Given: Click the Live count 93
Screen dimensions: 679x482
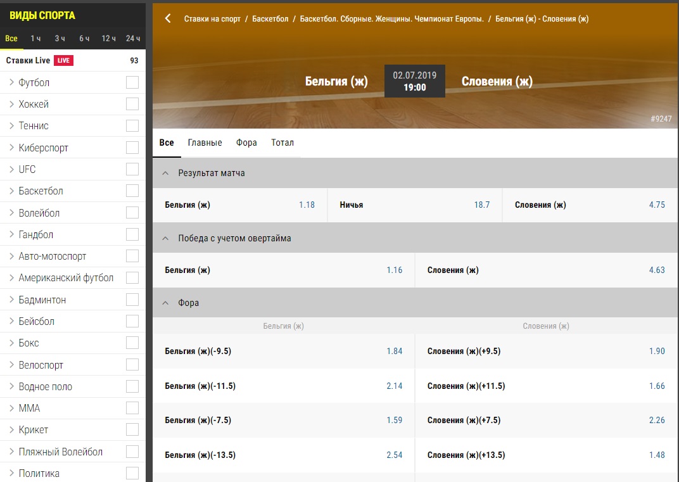Looking at the screenshot, I should tap(134, 61).
